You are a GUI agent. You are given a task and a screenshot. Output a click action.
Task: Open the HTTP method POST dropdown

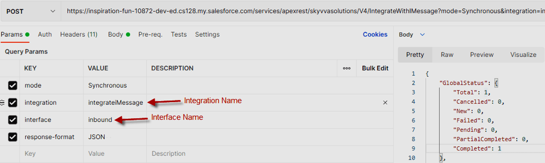coord(31,12)
